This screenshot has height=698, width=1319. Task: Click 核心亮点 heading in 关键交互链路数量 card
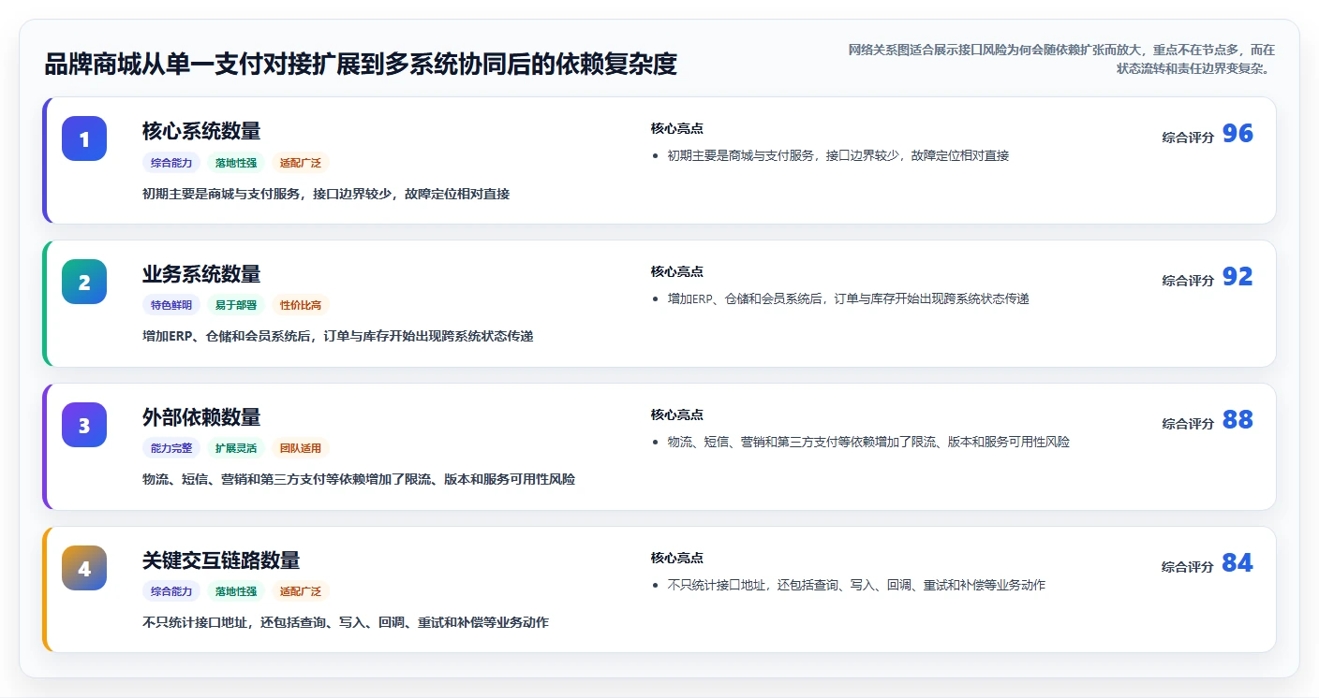[x=677, y=558]
